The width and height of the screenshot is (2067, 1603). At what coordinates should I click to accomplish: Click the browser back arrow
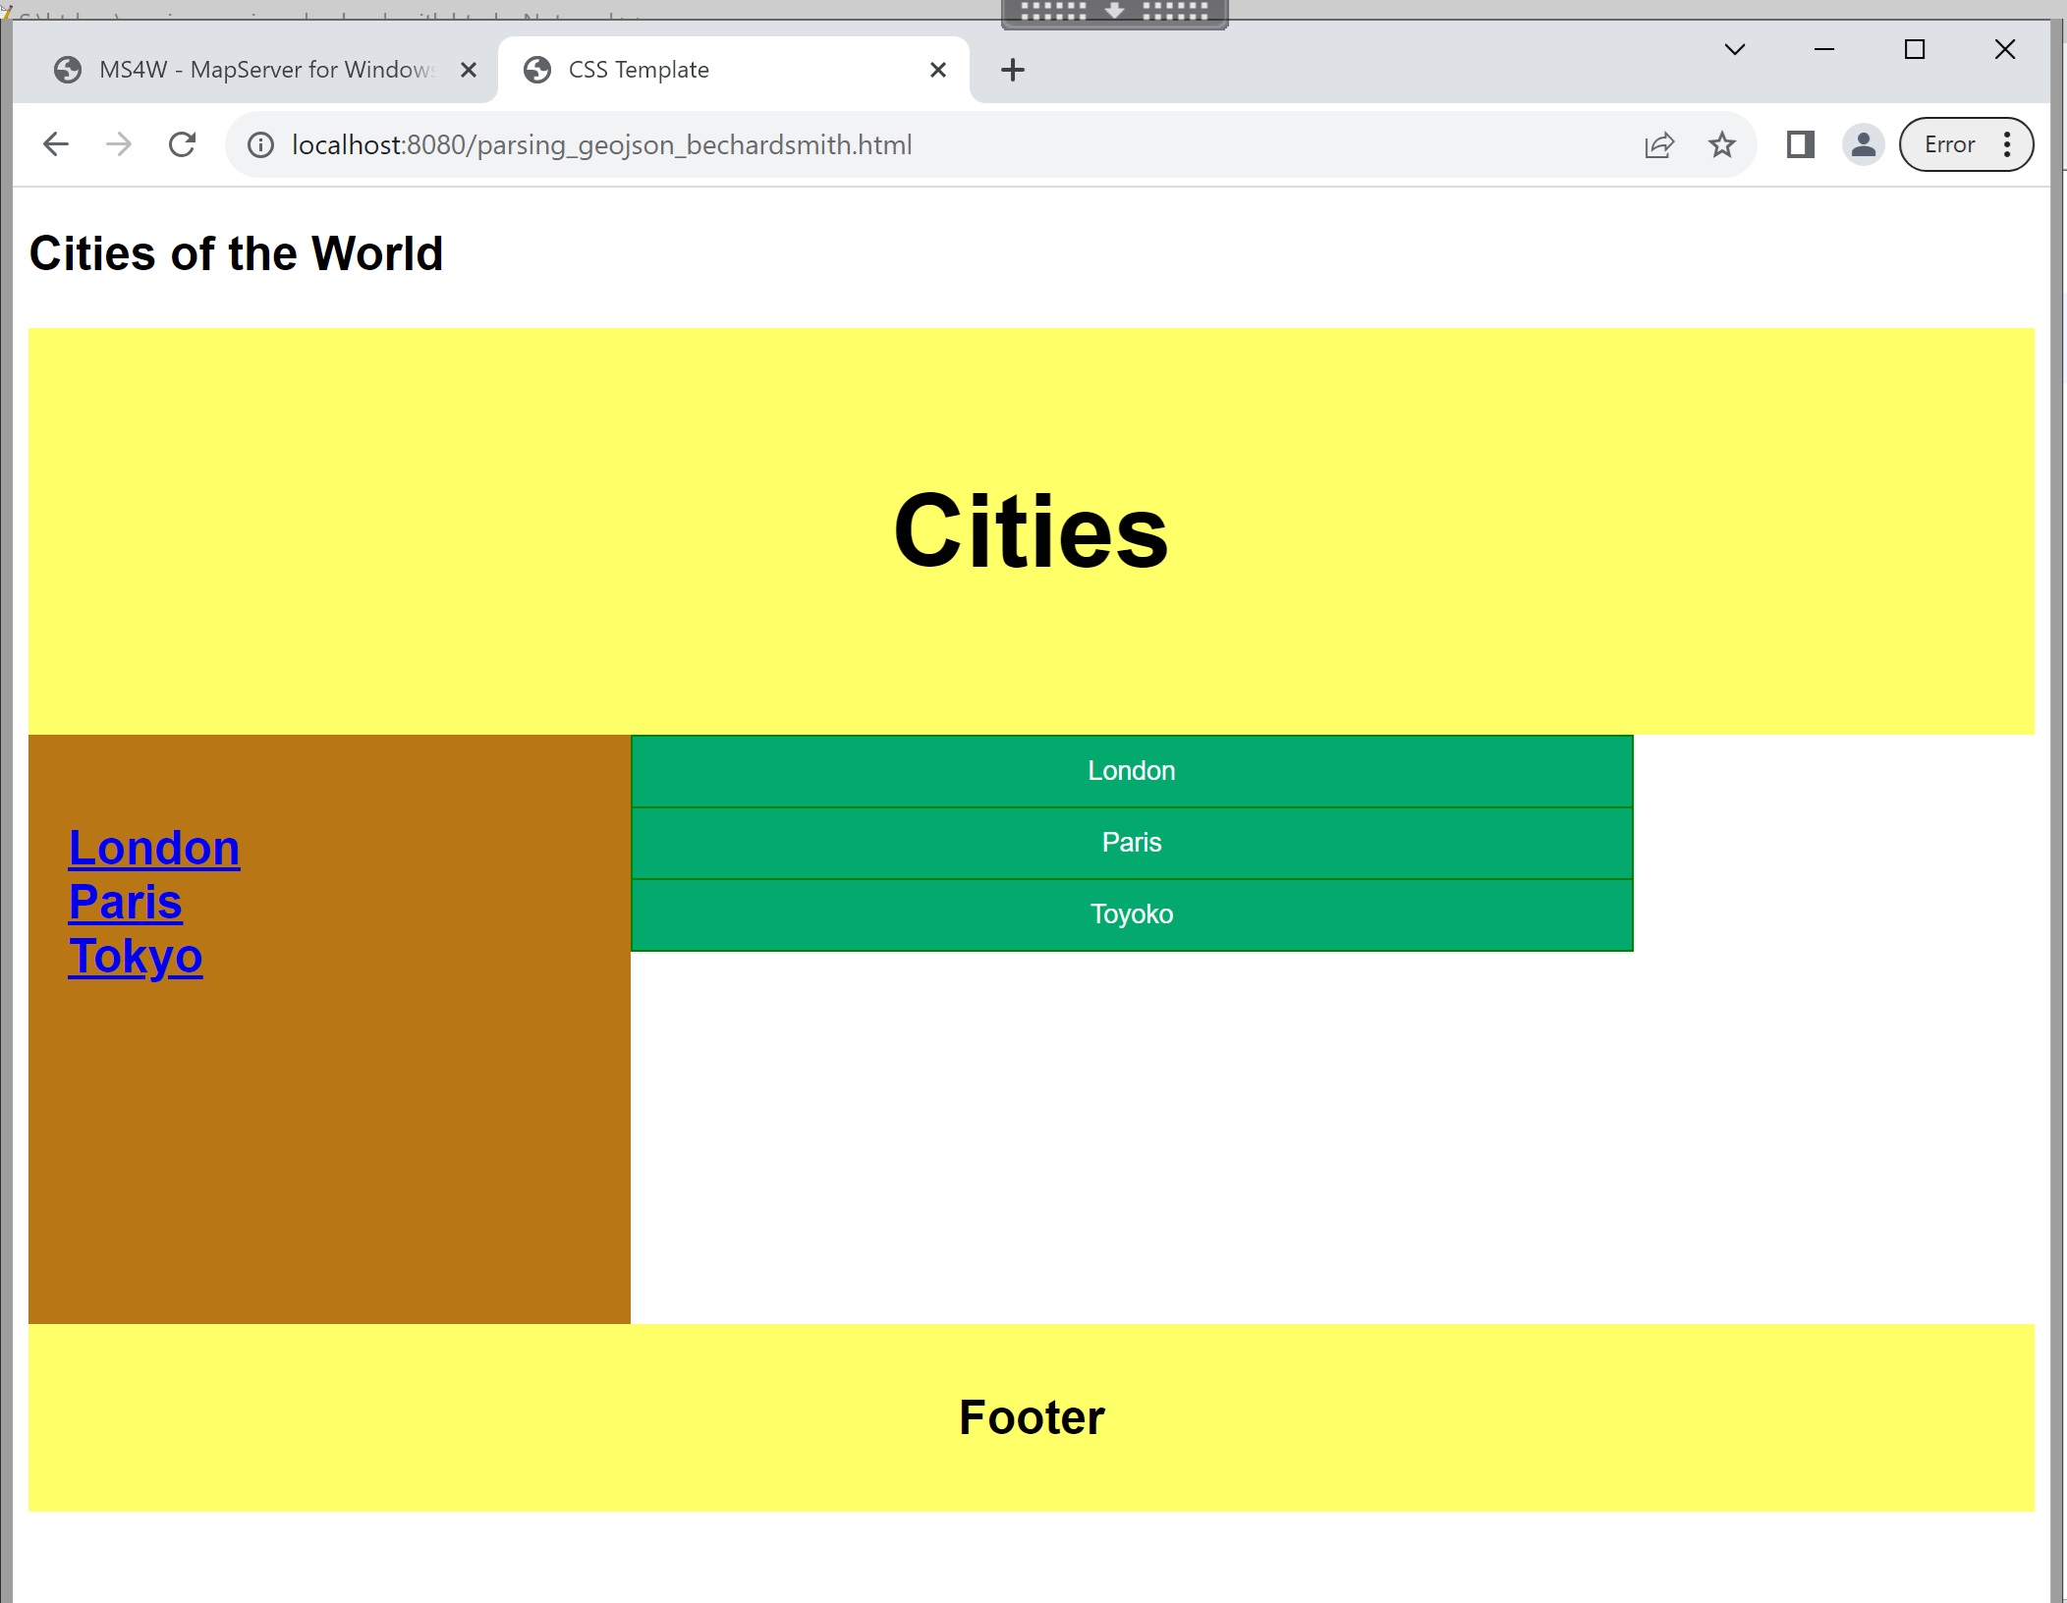(56, 144)
